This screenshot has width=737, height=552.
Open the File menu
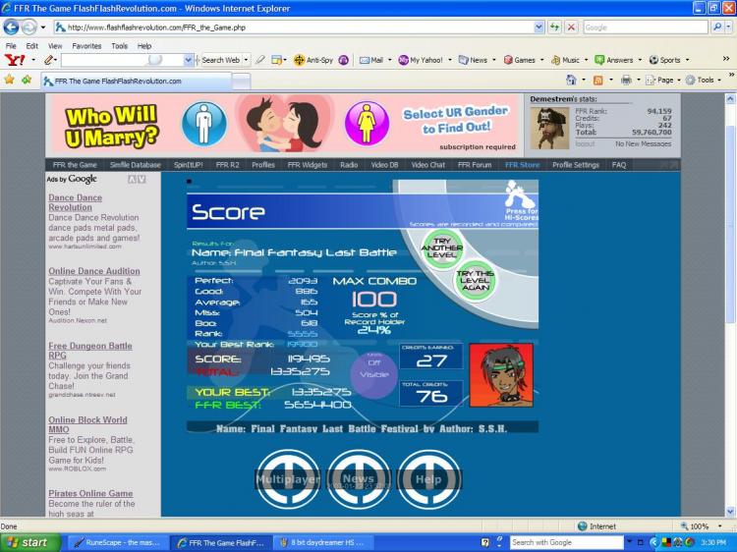[11, 46]
